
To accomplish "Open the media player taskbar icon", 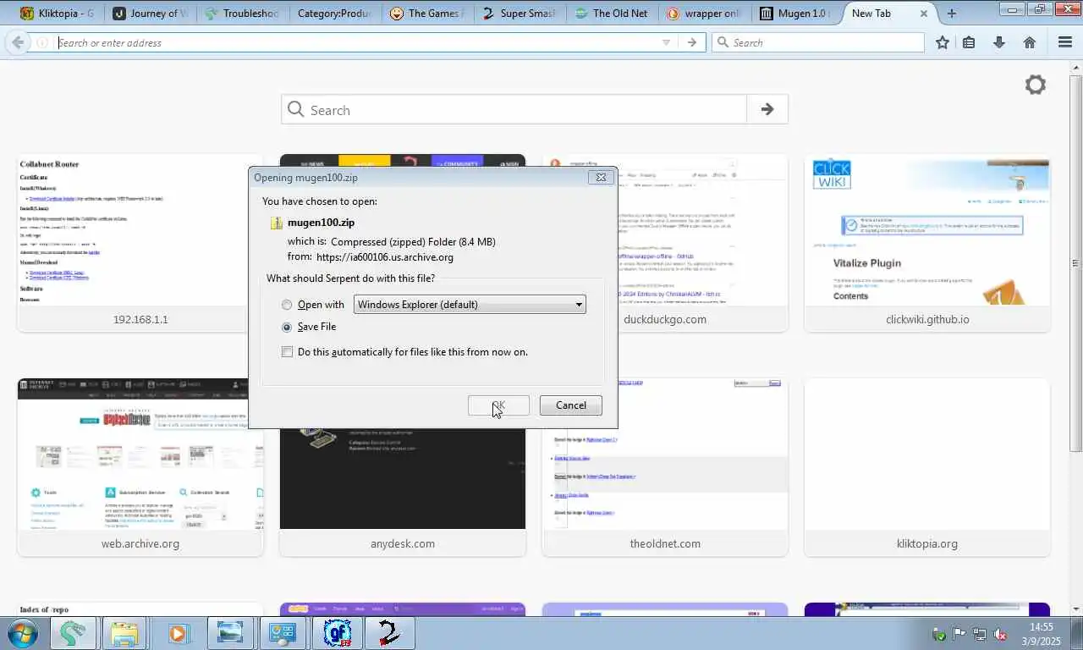I will (178, 634).
